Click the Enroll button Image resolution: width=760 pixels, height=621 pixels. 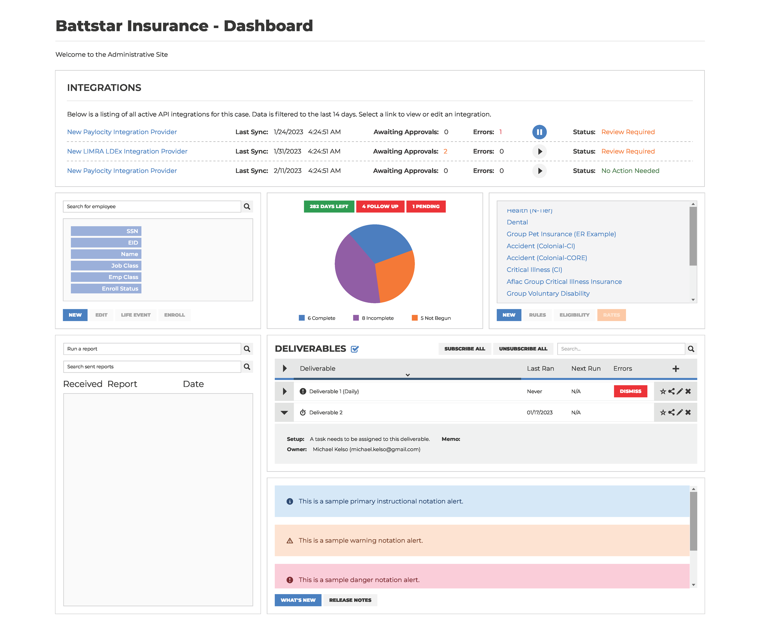point(175,315)
